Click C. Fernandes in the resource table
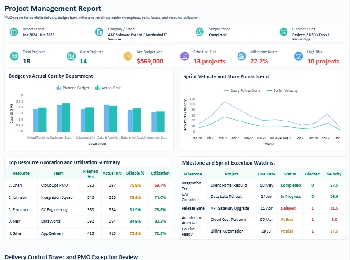 (20, 210)
